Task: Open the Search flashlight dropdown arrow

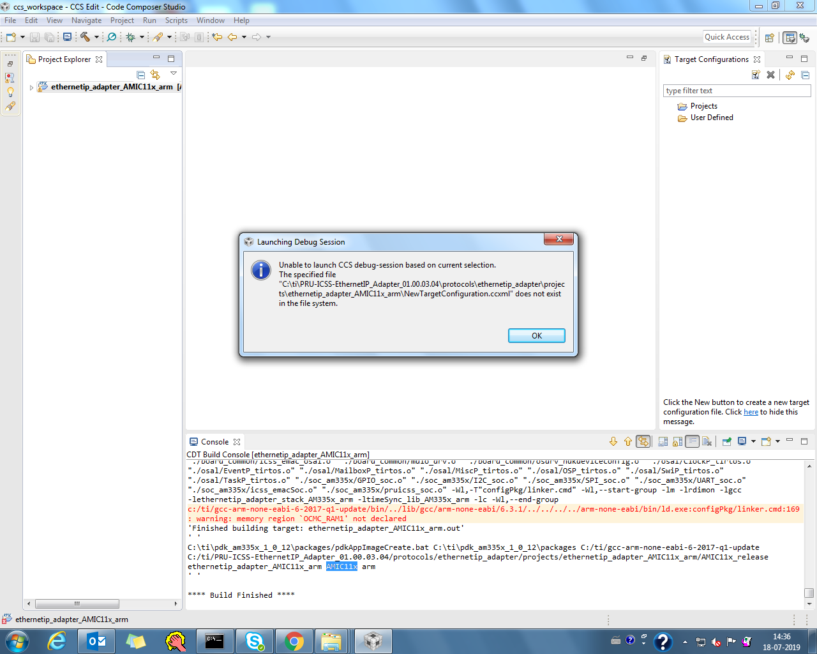Action: pyautogui.click(x=169, y=37)
